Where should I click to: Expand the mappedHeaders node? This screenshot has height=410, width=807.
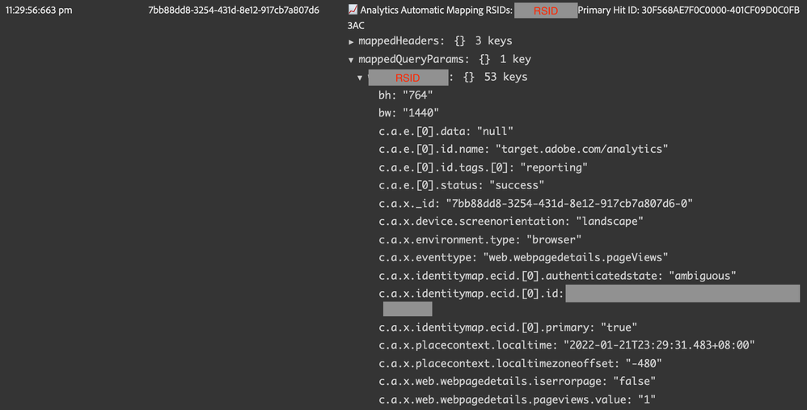[x=351, y=41]
